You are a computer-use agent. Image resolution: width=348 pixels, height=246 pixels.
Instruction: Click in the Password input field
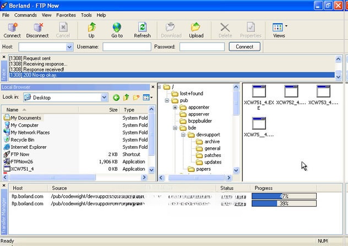coord(202,47)
